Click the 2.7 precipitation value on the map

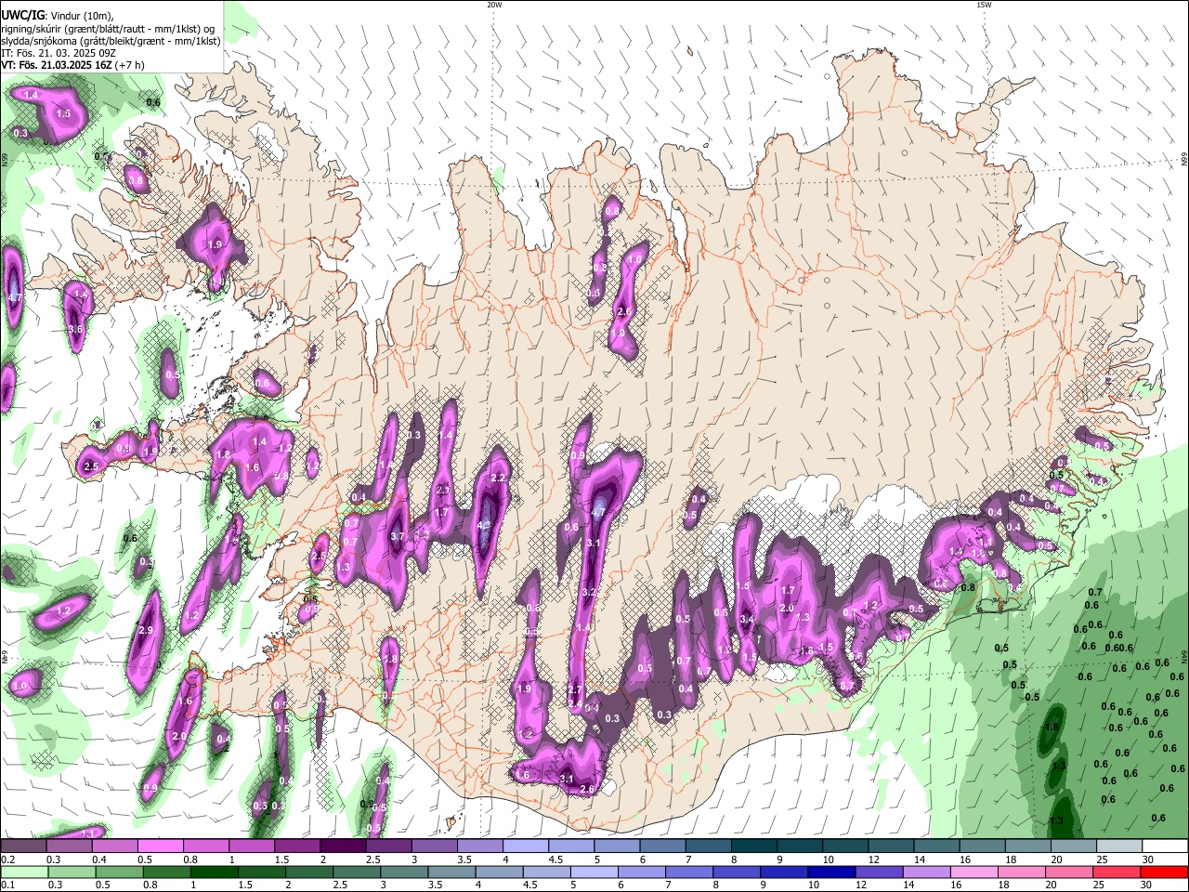tap(575, 690)
